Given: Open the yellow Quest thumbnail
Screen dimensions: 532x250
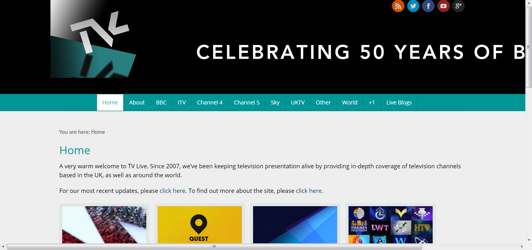Looking at the screenshot, I should click(199, 225).
